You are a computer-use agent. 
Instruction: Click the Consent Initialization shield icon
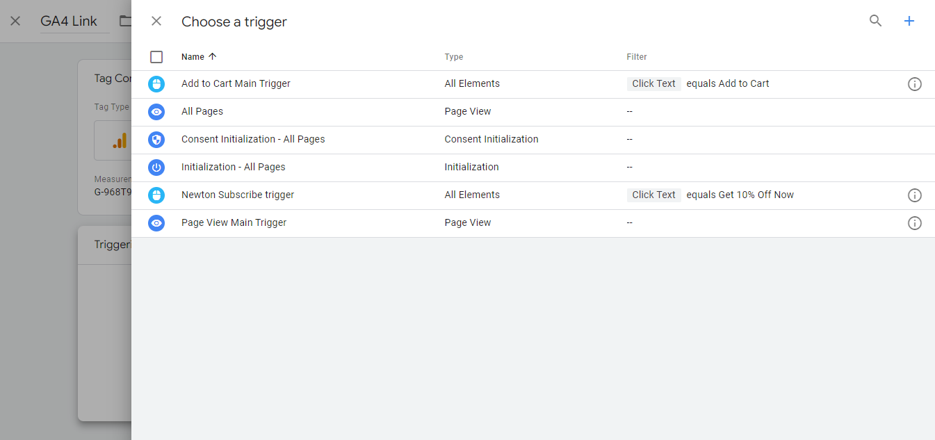click(156, 140)
